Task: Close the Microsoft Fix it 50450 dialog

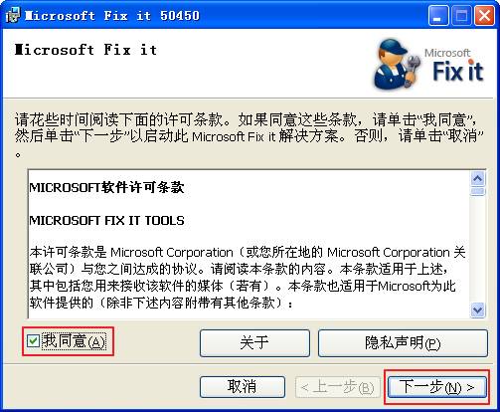Action: pyautogui.click(x=484, y=16)
